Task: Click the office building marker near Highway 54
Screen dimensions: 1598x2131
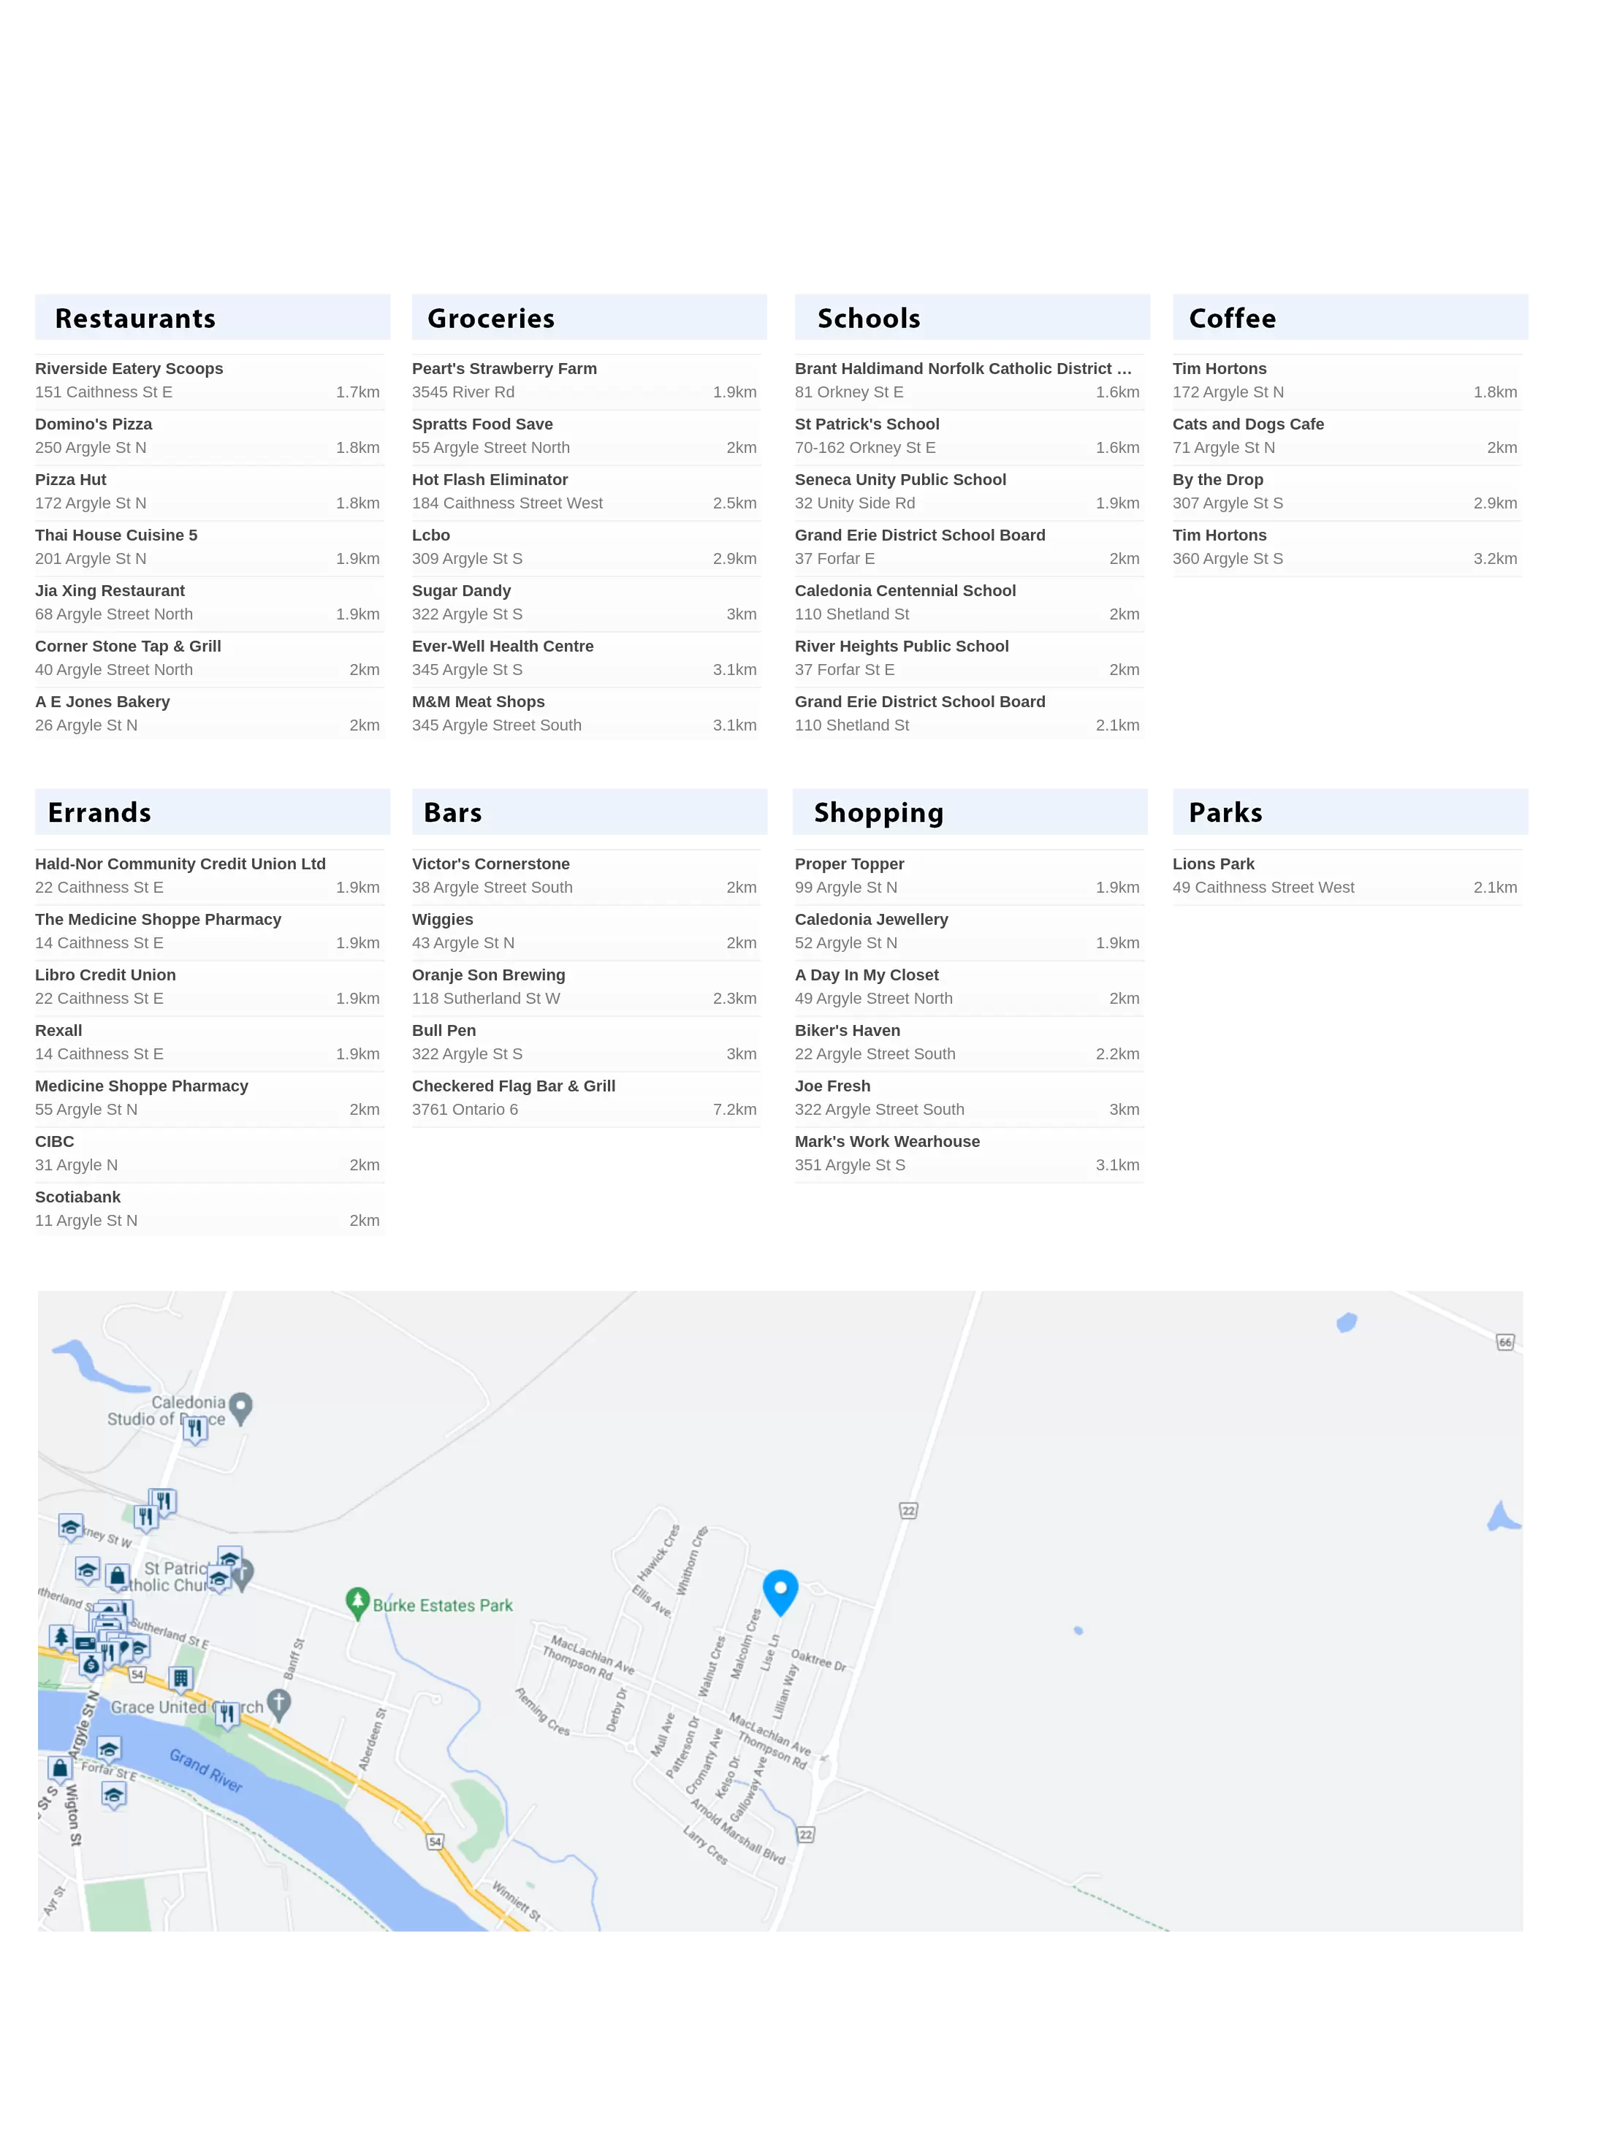Action: point(180,1680)
